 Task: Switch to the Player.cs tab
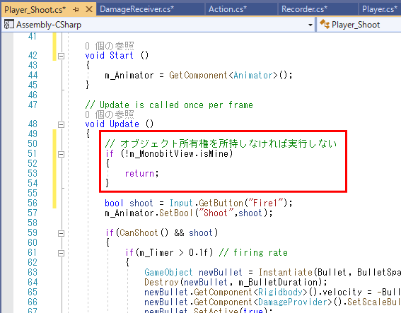(x=379, y=9)
